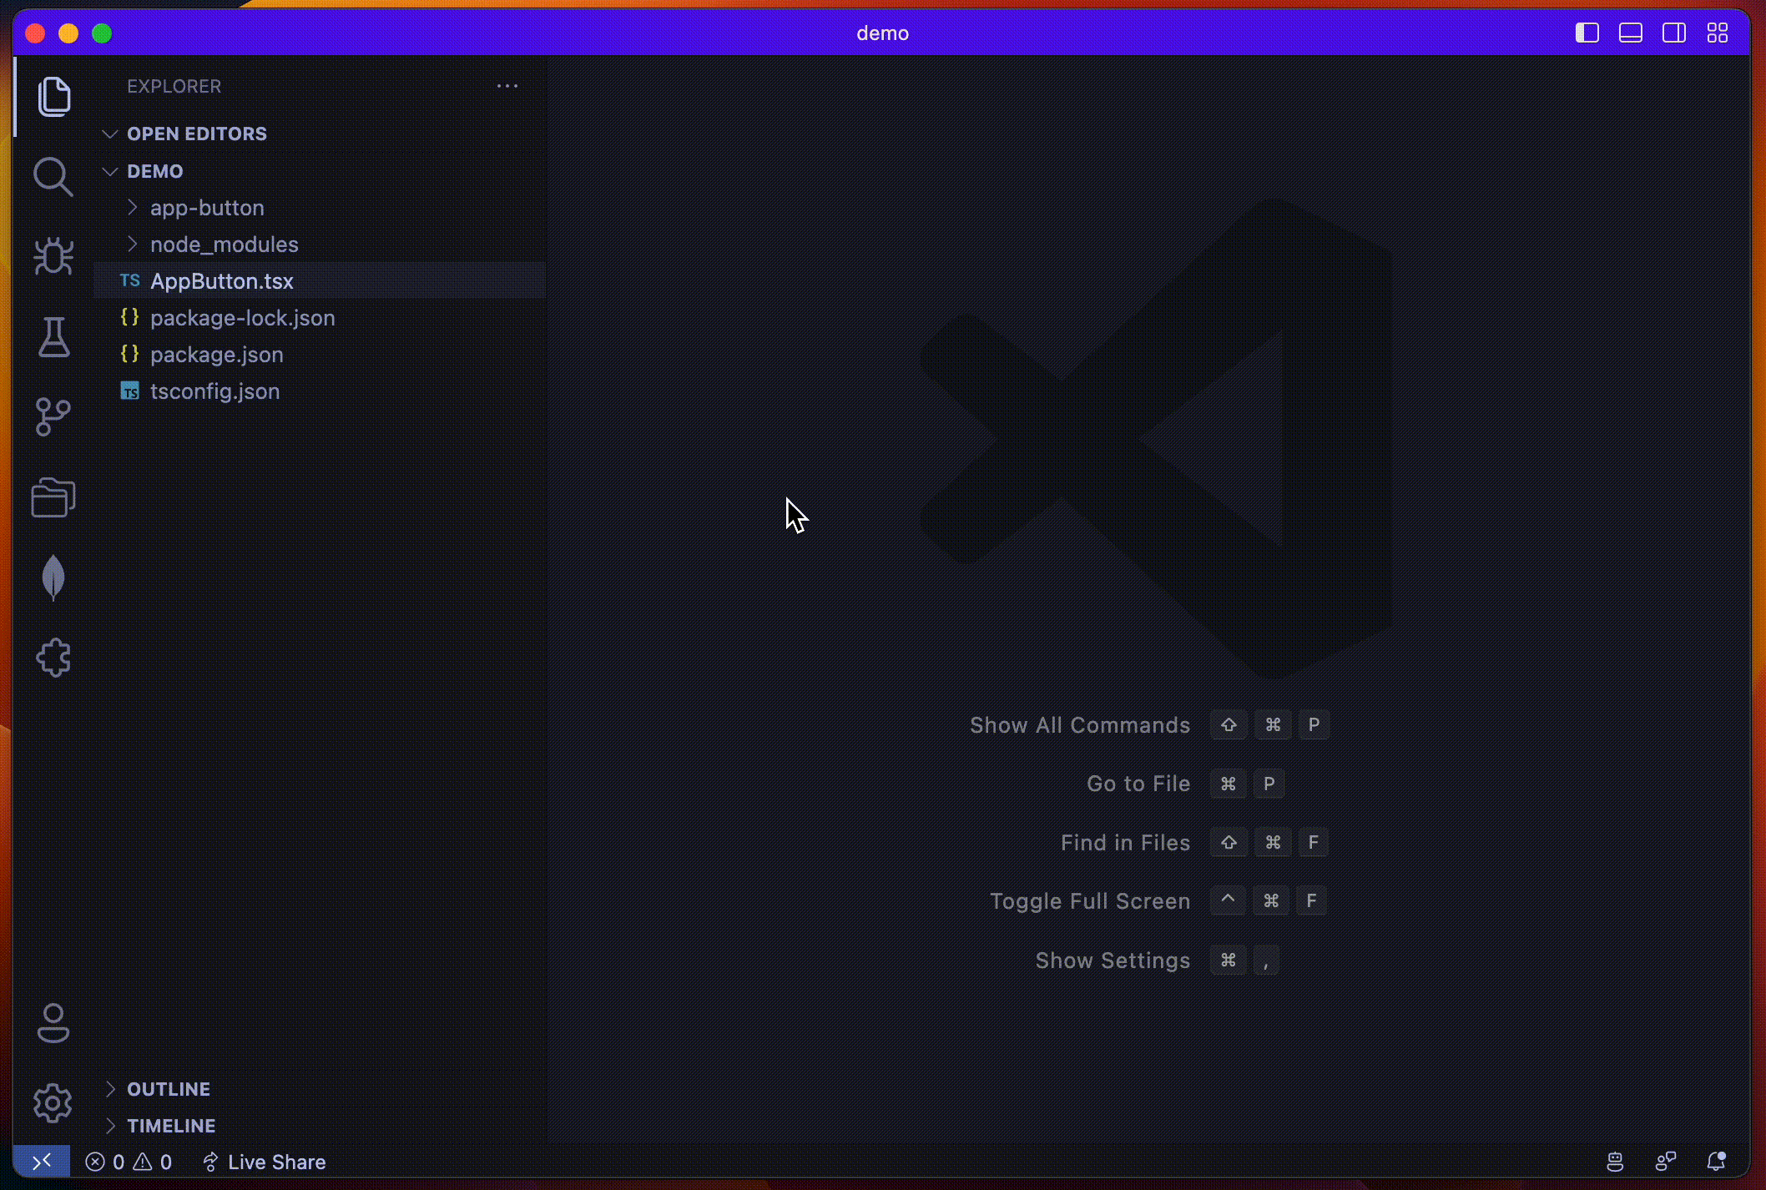Open the Source Control view

coord(53,416)
